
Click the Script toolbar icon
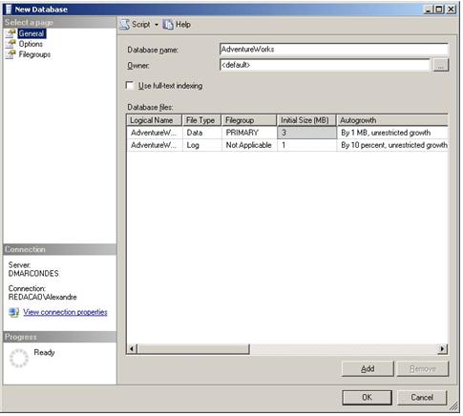[x=124, y=25]
